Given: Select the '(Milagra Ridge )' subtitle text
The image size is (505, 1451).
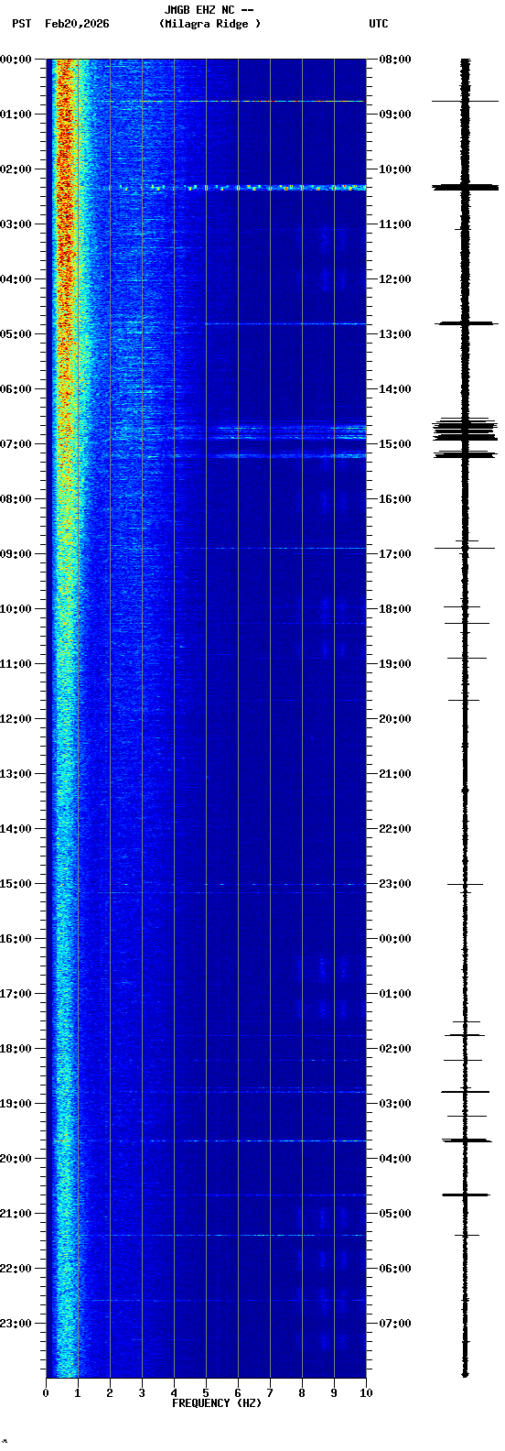Looking at the screenshot, I should (210, 24).
